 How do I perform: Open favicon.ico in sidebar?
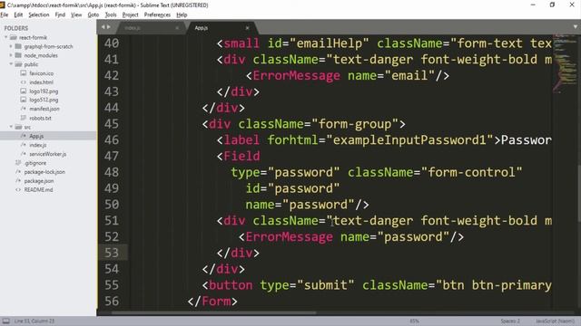click(x=41, y=73)
